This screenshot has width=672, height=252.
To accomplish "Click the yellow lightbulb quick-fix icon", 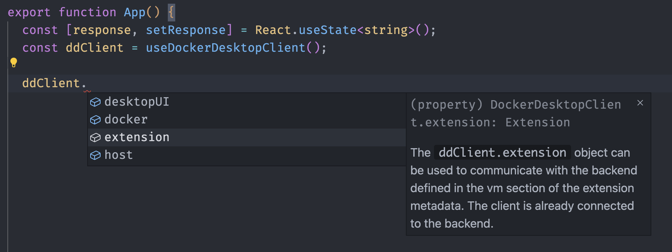I will [14, 62].
